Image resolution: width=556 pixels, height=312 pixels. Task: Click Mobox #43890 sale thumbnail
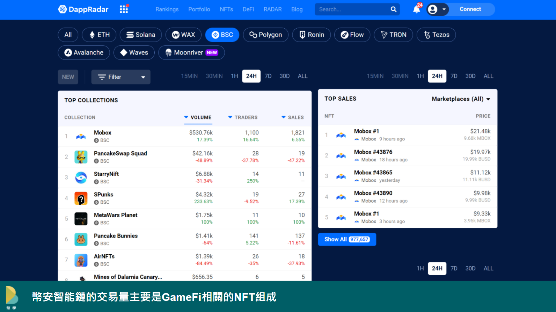coord(341,197)
